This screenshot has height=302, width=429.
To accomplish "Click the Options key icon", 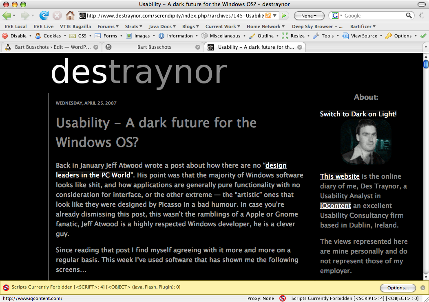I will coord(389,36).
